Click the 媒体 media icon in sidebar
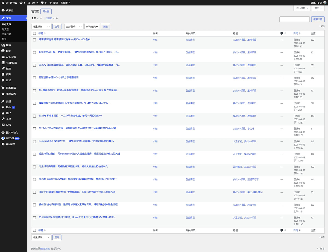328x252 pixels. point(3,45)
